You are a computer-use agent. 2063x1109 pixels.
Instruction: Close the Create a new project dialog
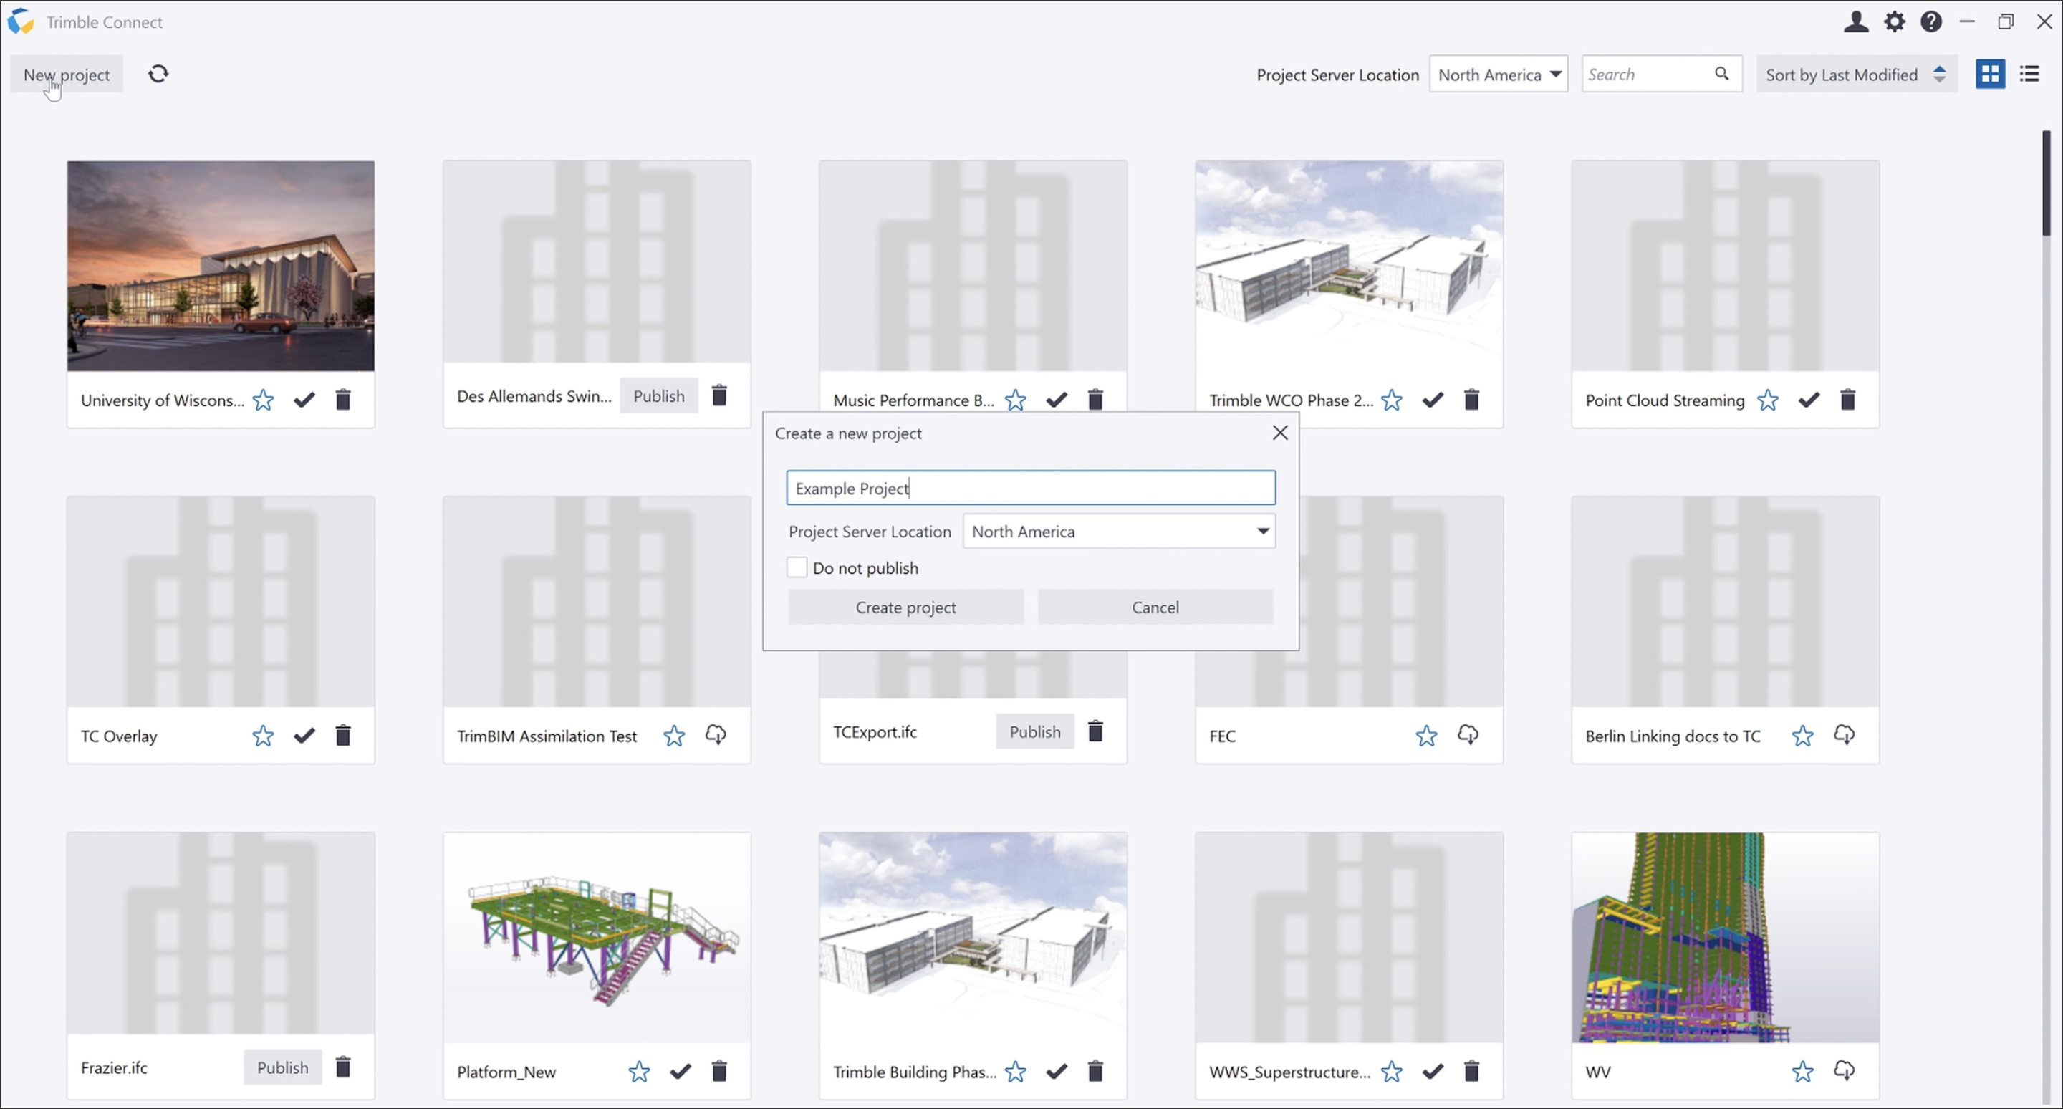[x=1280, y=433]
